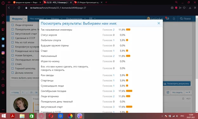Click the bookmark icon on post #521

click(x=183, y=99)
